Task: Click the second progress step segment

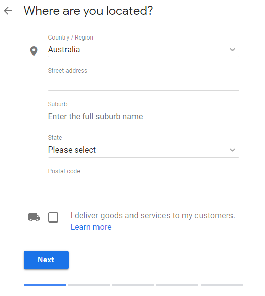Action: coord(89,285)
